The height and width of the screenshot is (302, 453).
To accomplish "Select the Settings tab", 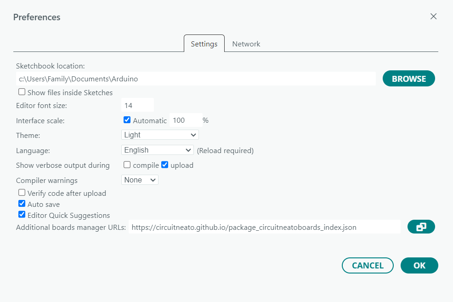I will 204,44.
